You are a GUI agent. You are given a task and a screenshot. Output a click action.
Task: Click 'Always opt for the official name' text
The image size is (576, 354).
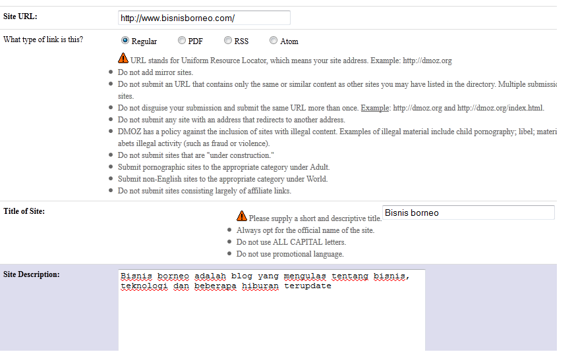click(x=306, y=230)
